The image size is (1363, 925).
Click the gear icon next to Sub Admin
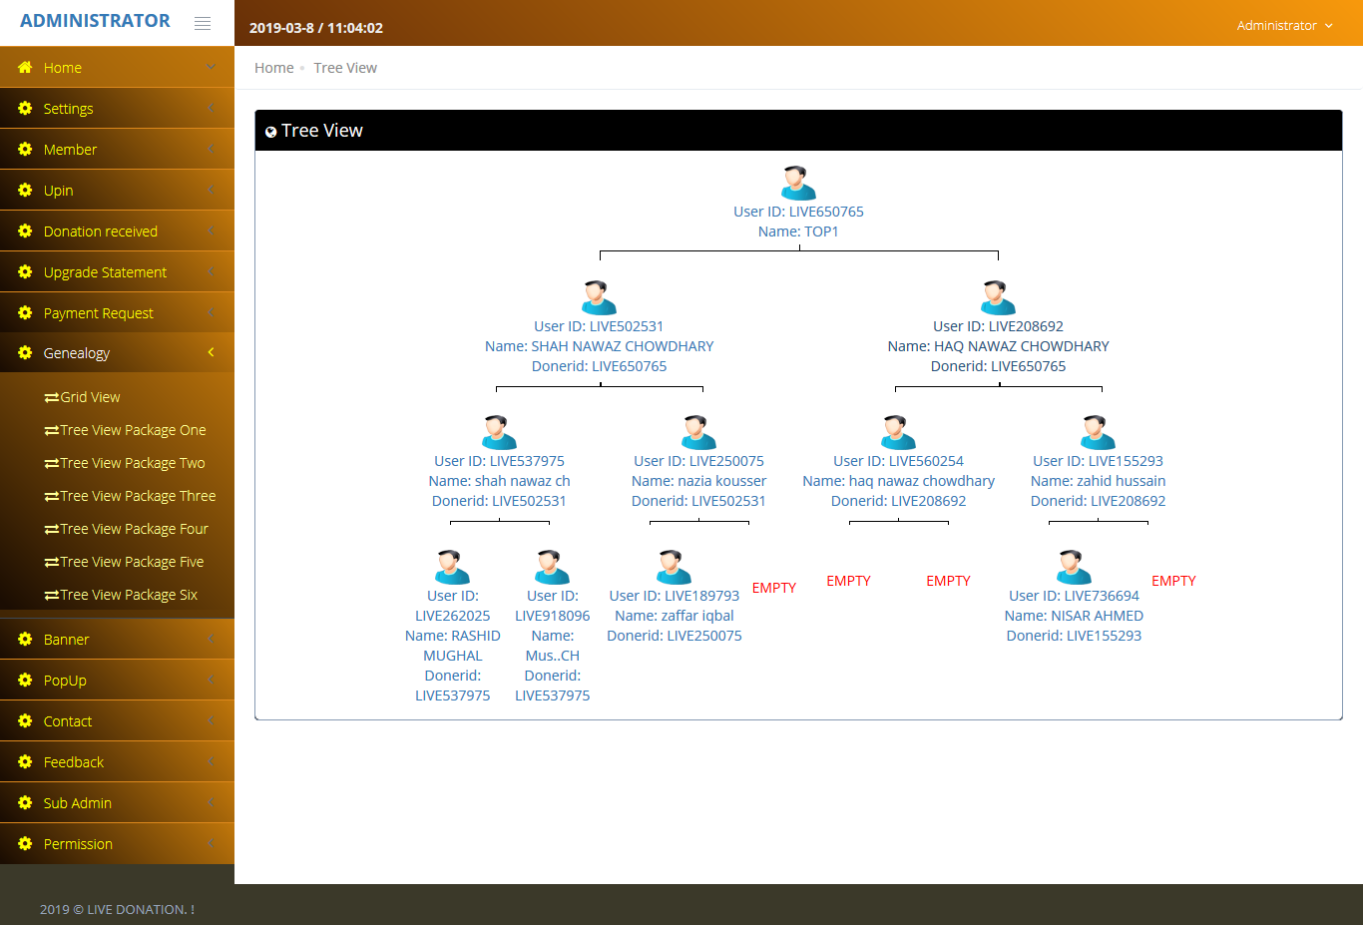coord(25,802)
